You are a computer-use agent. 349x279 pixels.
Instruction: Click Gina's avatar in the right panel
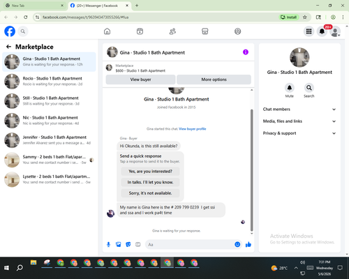pos(299,57)
